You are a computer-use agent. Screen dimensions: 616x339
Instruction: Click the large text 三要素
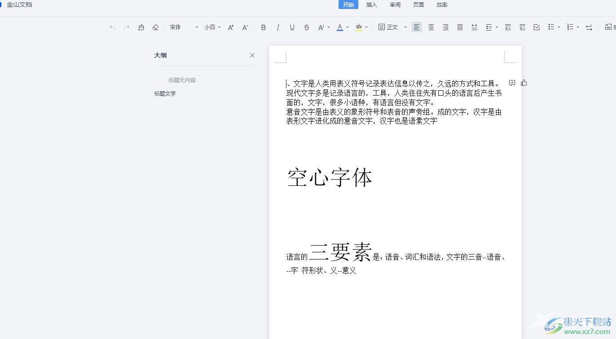pyautogui.click(x=340, y=252)
